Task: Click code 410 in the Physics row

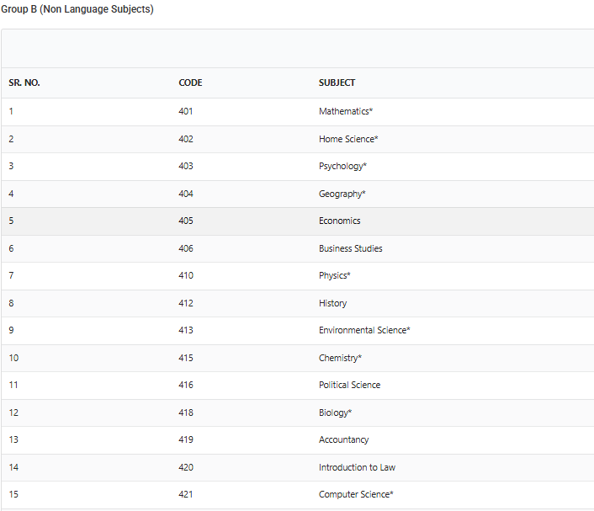Action: [186, 275]
